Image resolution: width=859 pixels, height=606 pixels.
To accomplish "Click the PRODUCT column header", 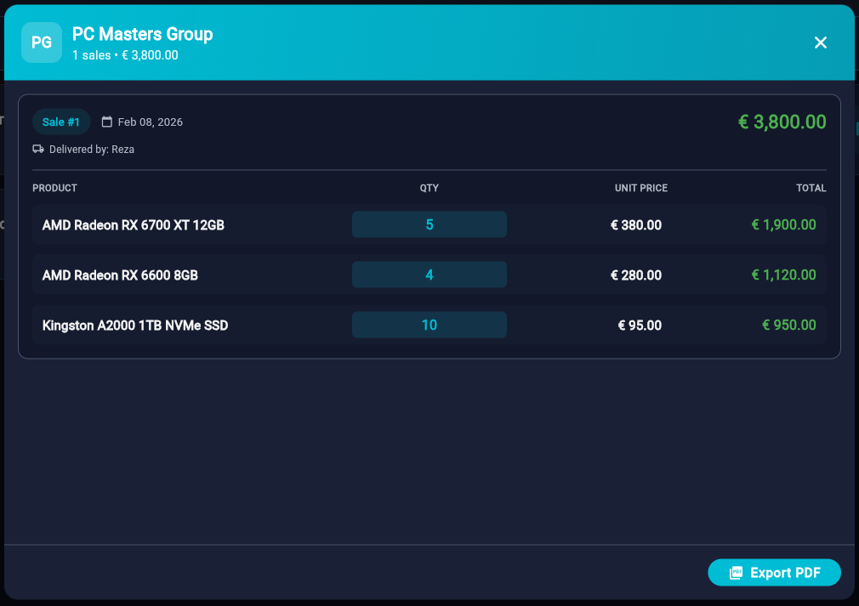I will point(54,188).
